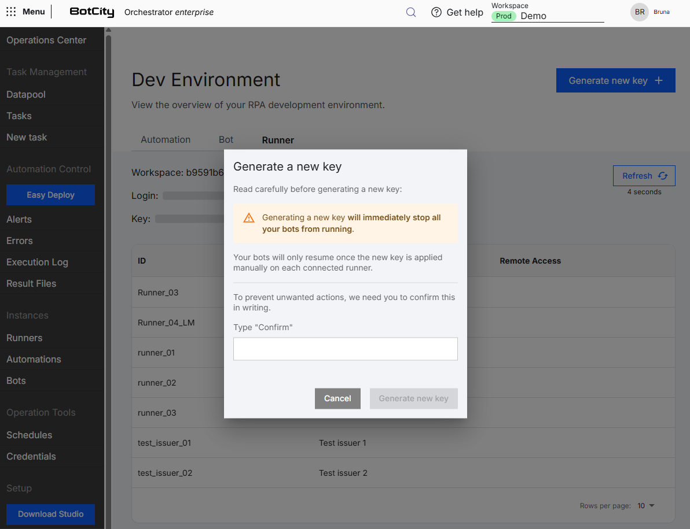Viewport: 690px width, 529px height.
Task: Focus the Type "Confirm" text field
Action: [x=346, y=349]
